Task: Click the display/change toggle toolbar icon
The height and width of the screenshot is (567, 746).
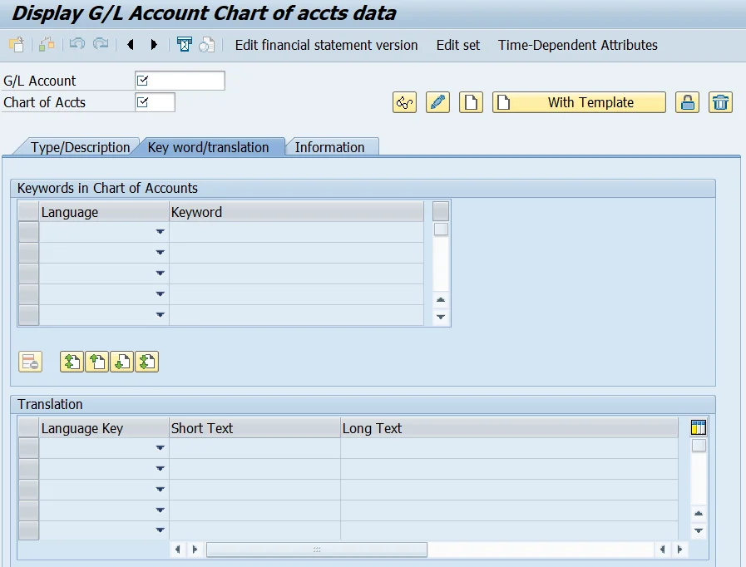Action: point(47,45)
